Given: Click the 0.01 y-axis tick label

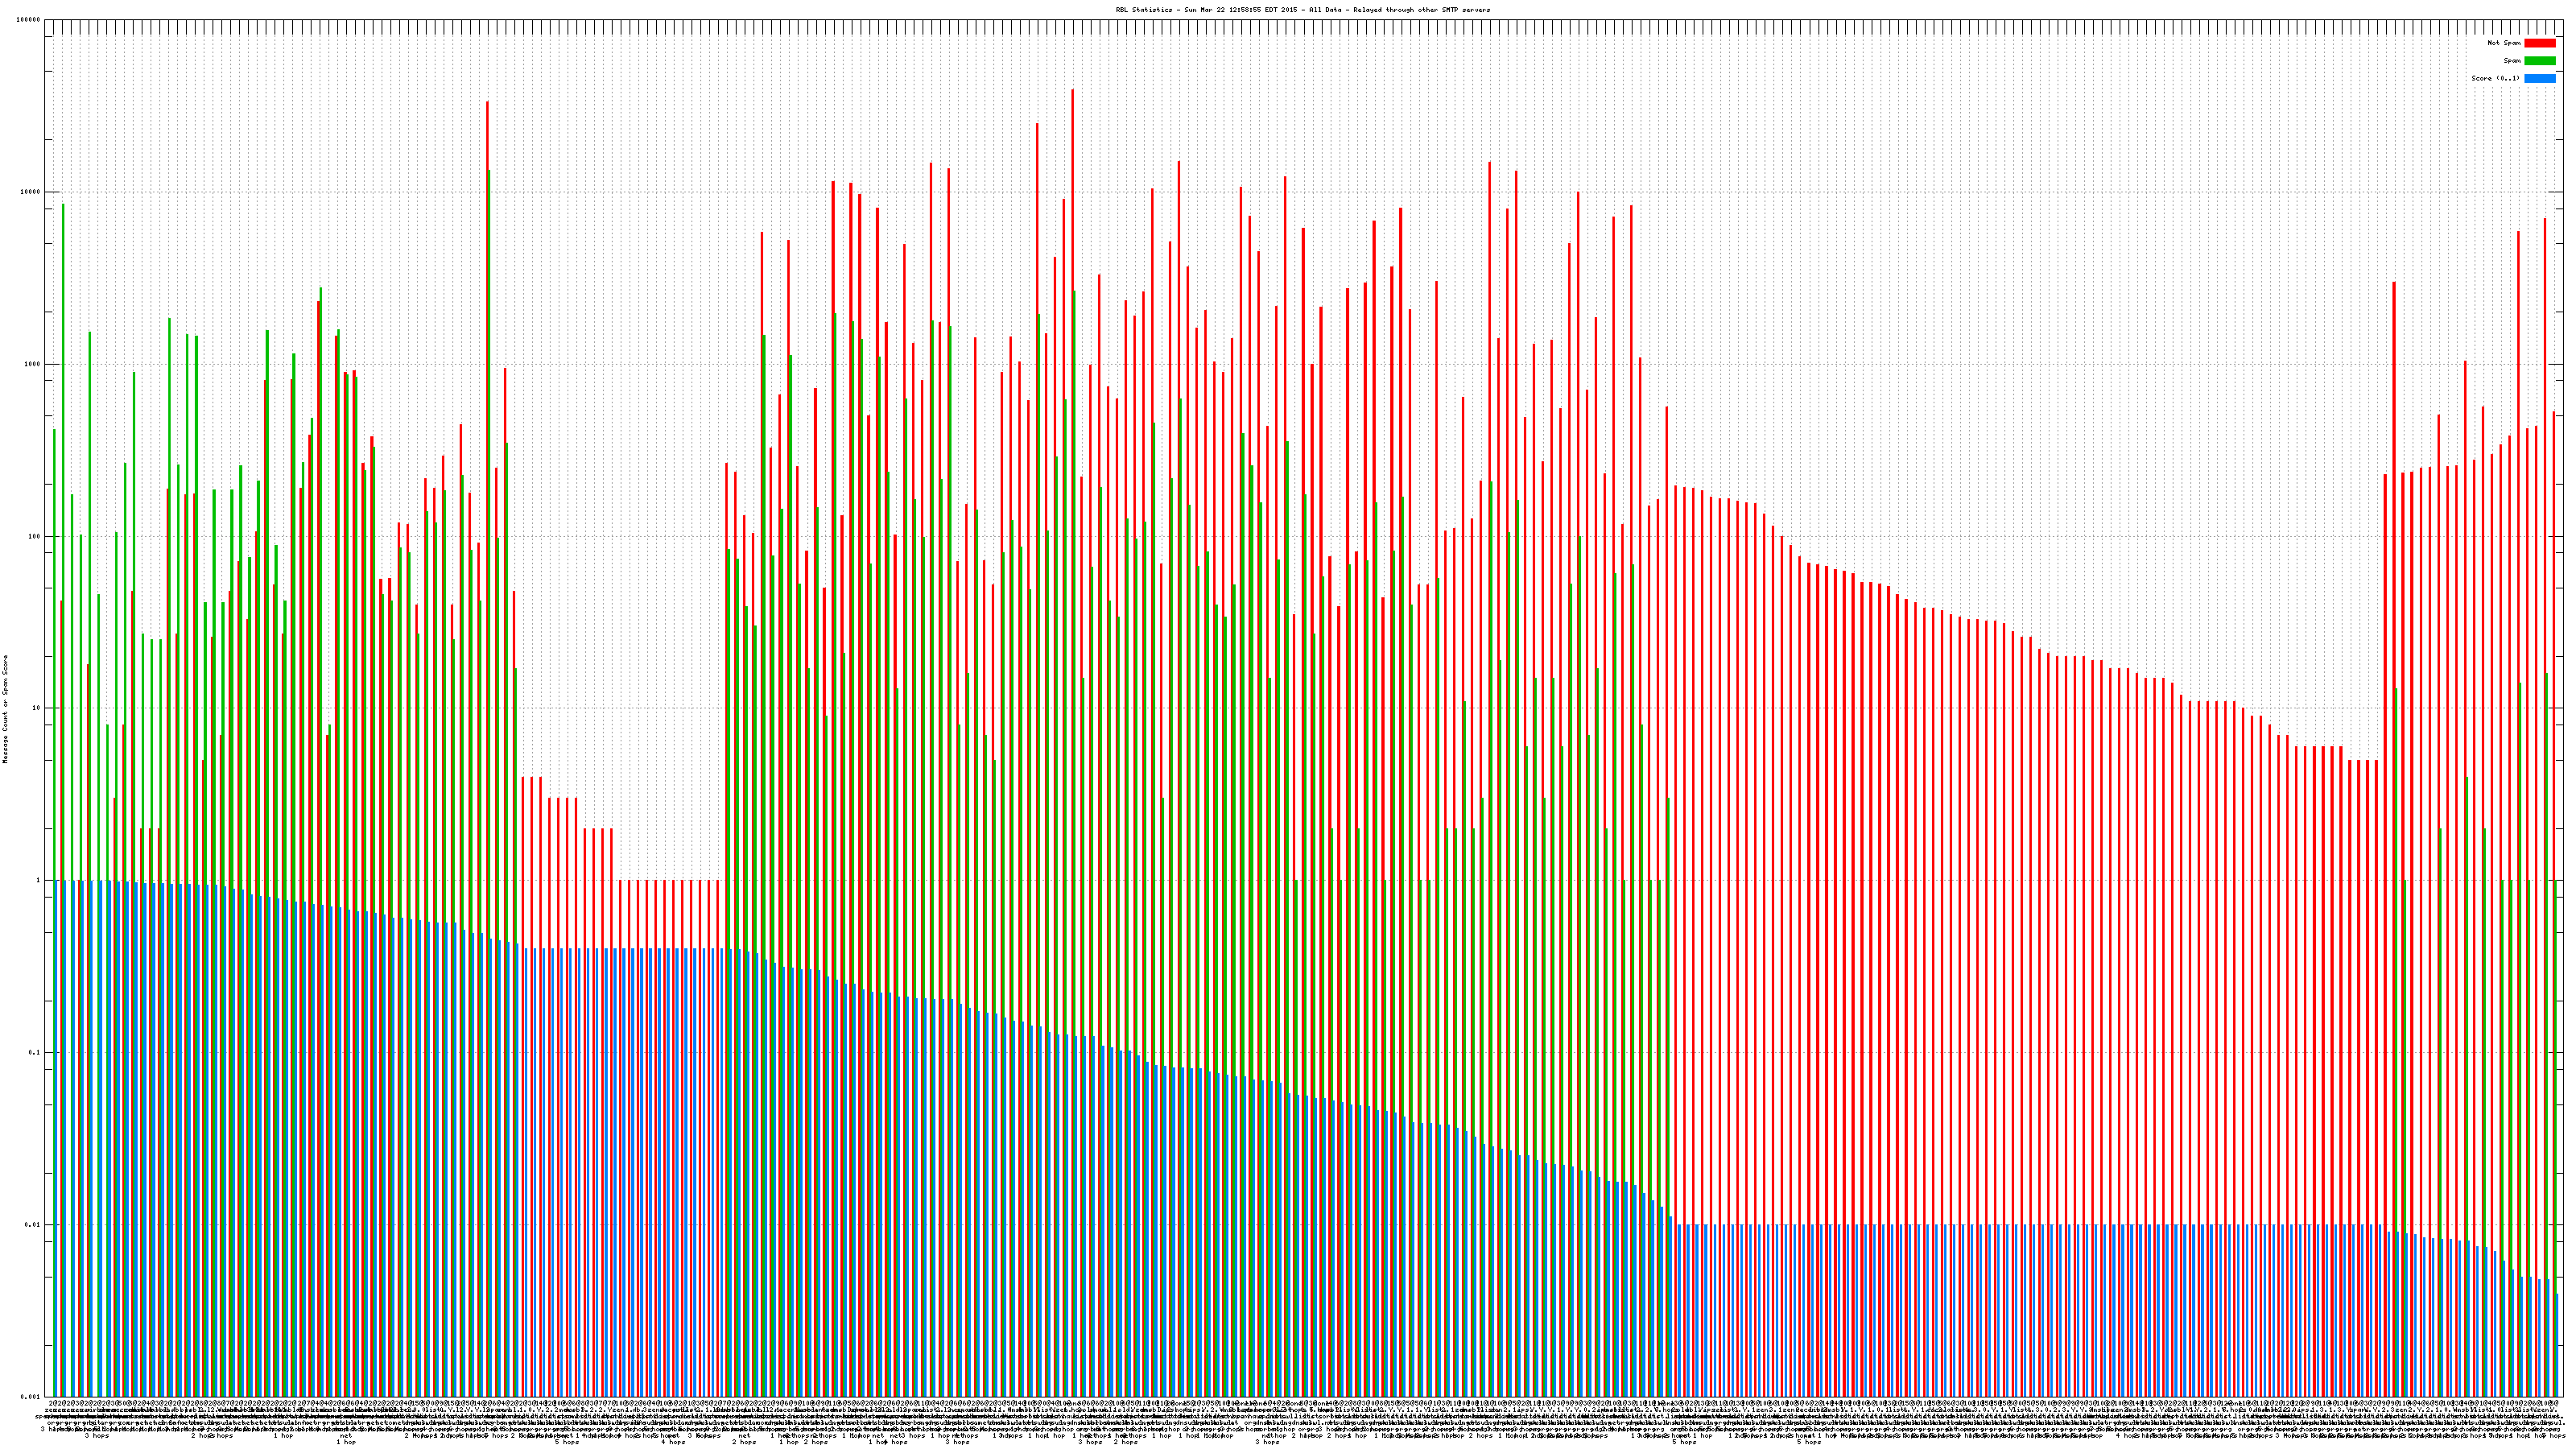Looking at the screenshot, I should (x=34, y=1224).
